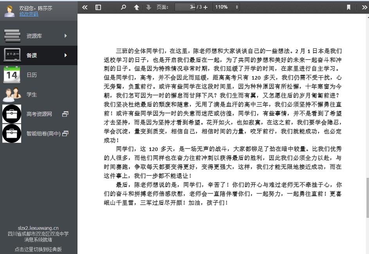Click 点击这里切换到经典版 link
This screenshot has width=369, height=254.
coord(38,249)
